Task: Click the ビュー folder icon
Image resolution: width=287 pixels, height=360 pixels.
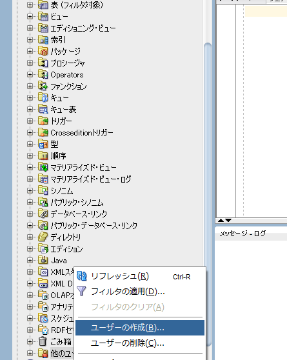Action: click(x=43, y=16)
